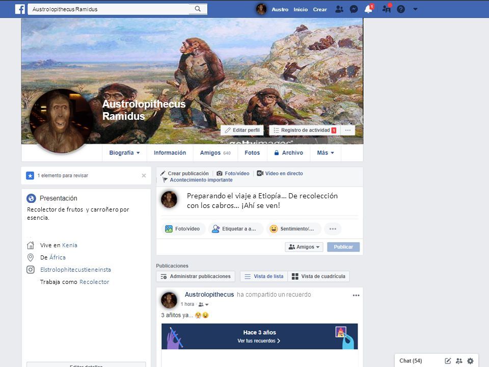The width and height of the screenshot is (489, 367).
Task: Switch to Vista de lista
Action: (x=264, y=276)
